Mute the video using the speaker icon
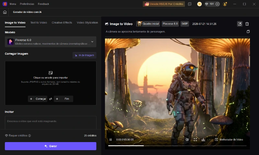 click(187, 139)
